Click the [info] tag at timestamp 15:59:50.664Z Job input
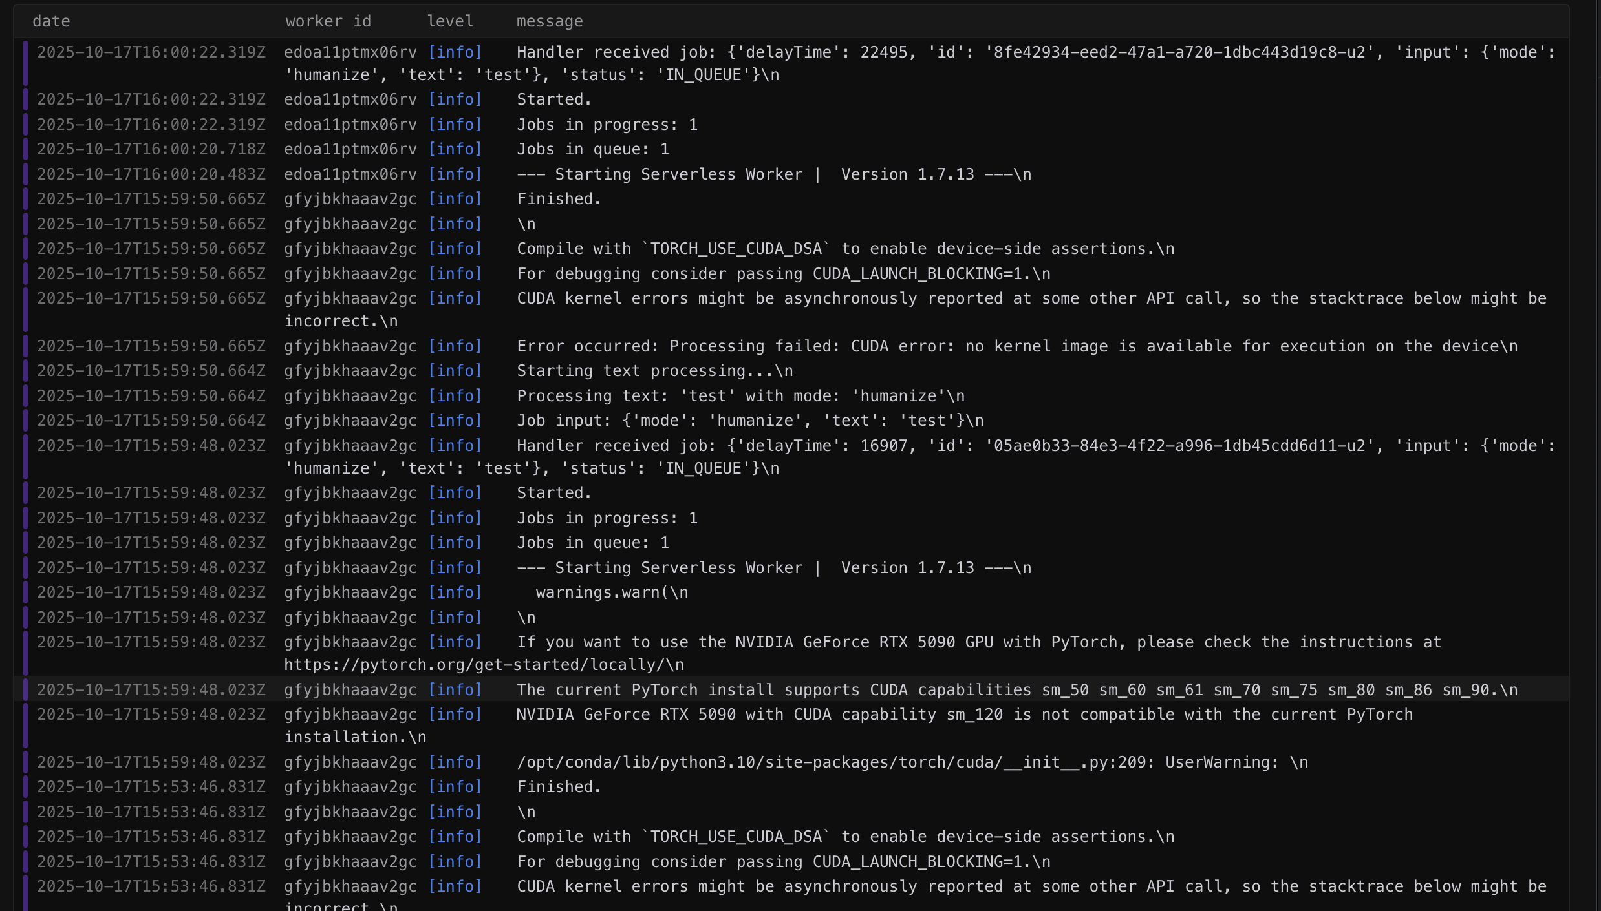This screenshot has width=1601, height=911. point(455,421)
